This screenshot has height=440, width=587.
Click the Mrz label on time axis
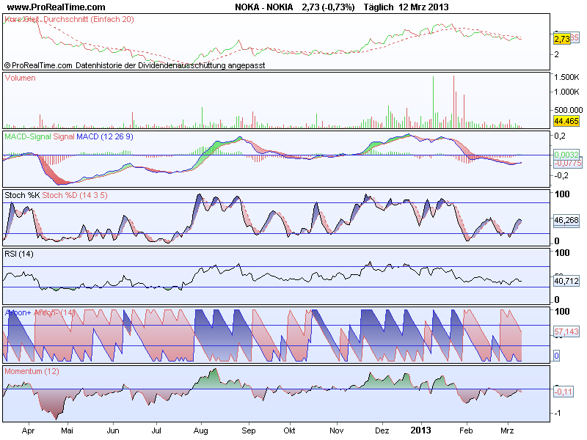pos(507,430)
